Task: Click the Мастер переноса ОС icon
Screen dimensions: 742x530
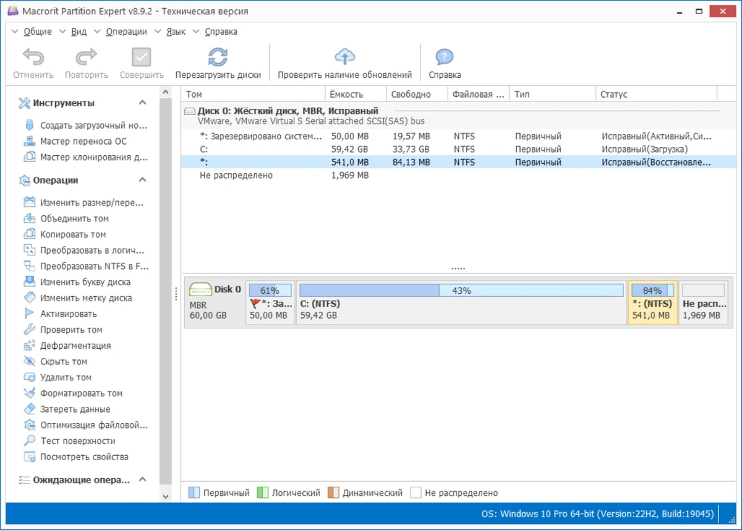Action: (29, 141)
